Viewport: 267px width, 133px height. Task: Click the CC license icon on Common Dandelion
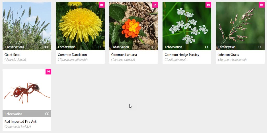tap(100, 47)
